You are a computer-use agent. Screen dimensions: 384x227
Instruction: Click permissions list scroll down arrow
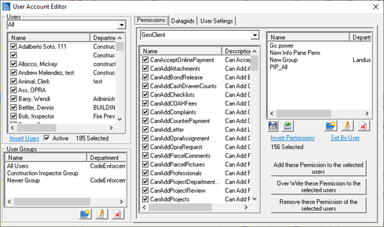tap(254, 199)
